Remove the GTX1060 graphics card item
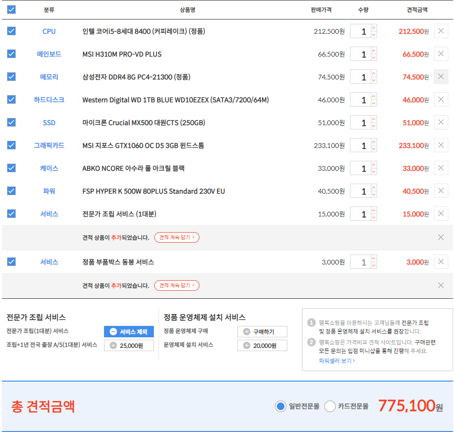This screenshot has width=454, height=432. (x=441, y=145)
